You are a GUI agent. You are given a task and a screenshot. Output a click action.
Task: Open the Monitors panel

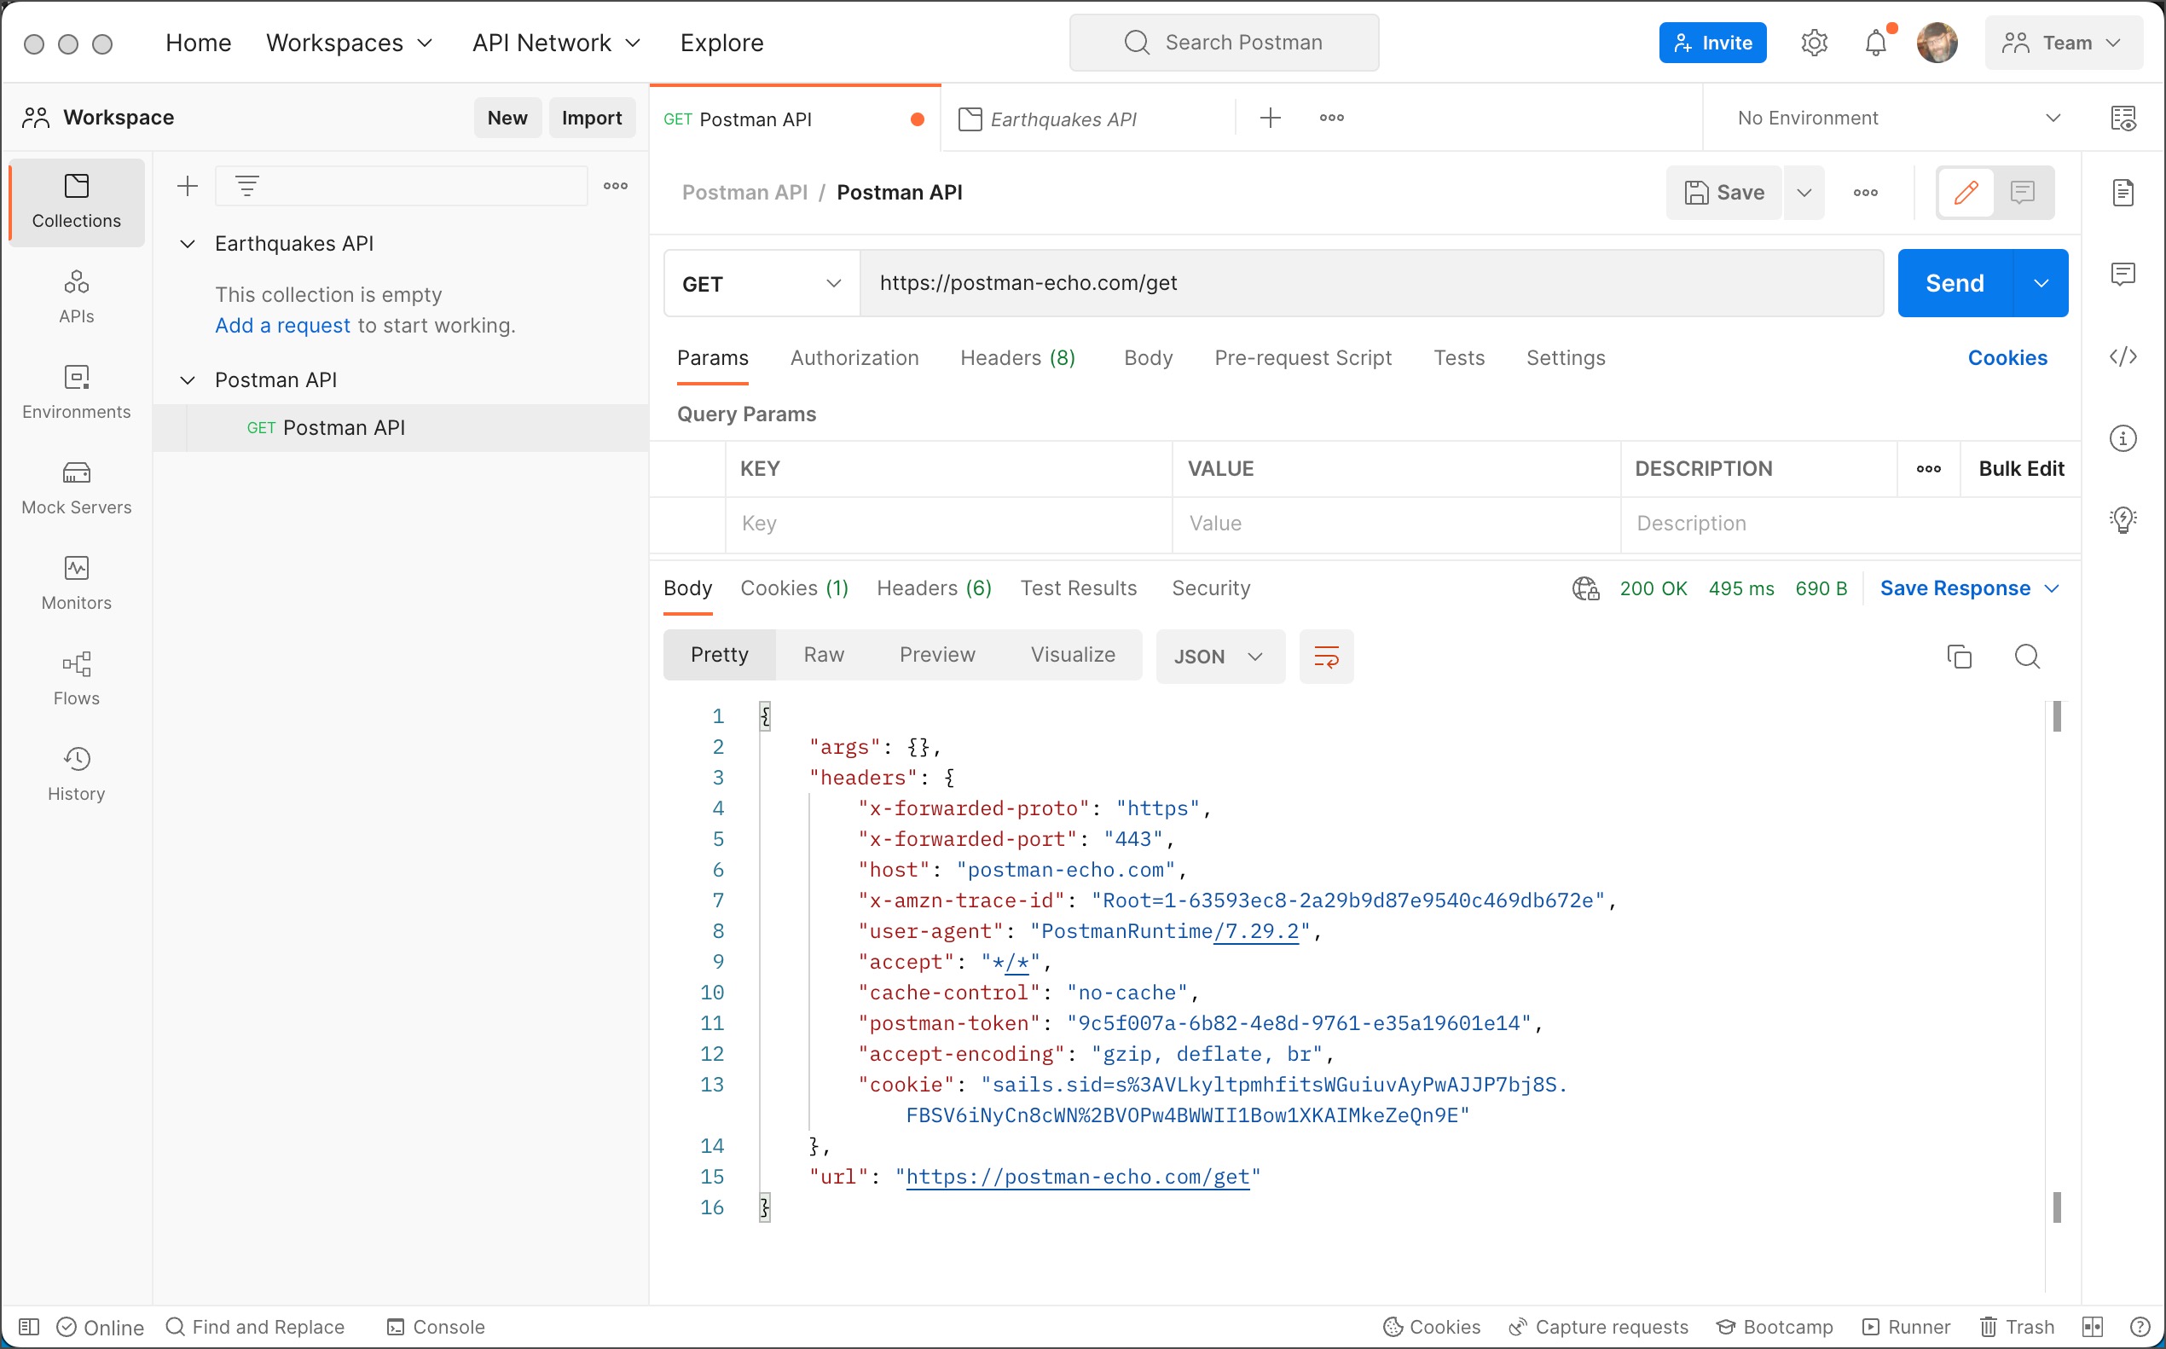pos(76,582)
